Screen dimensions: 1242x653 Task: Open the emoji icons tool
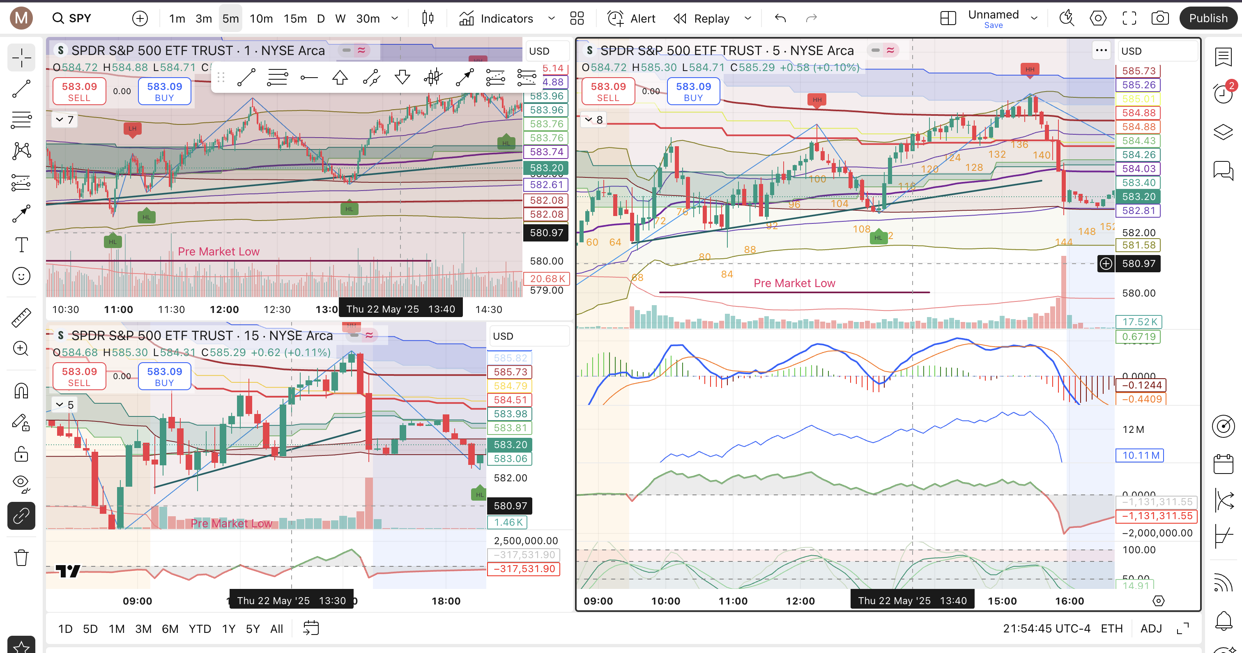[x=21, y=276]
